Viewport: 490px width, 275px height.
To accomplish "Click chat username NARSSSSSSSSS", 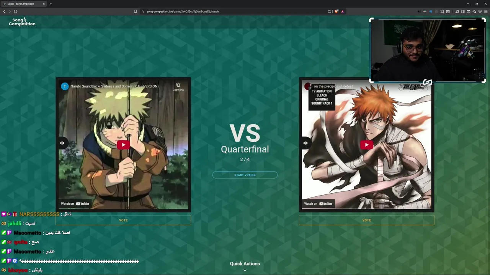I will (39, 214).
